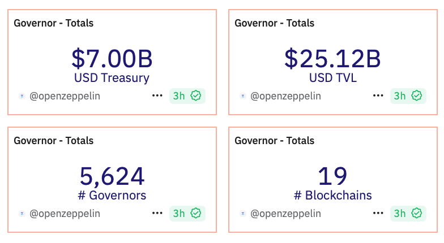Screen dimensions: 444x243
Task: Open @openzeppelin link under # Blockchains
Action: (285, 214)
